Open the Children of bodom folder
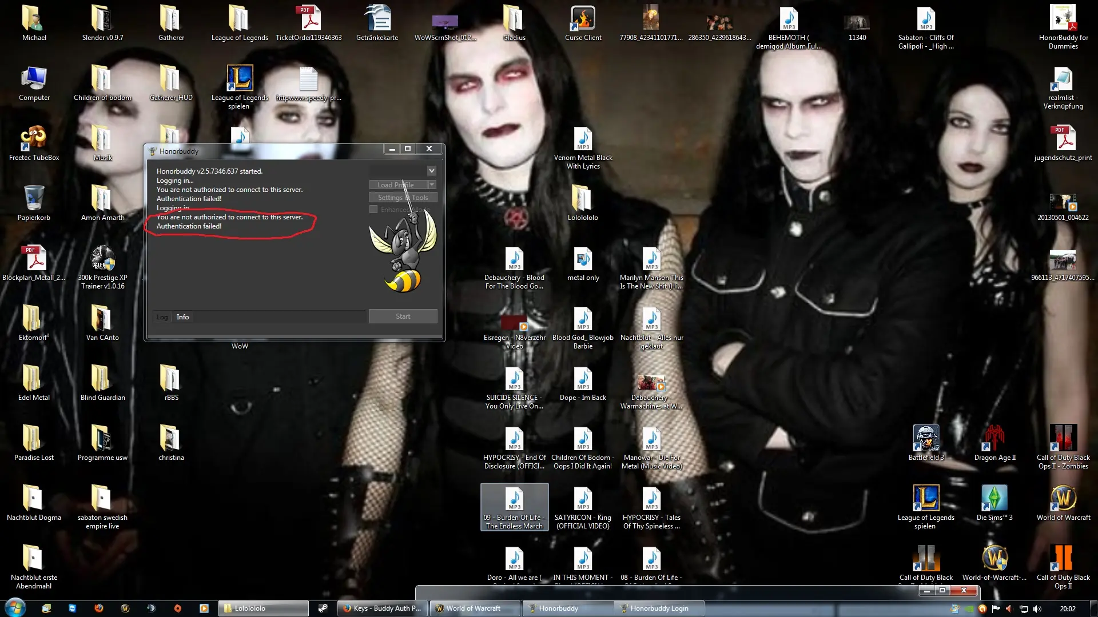The height and width of the screenshot is (617, 1098). coord(102,83)
